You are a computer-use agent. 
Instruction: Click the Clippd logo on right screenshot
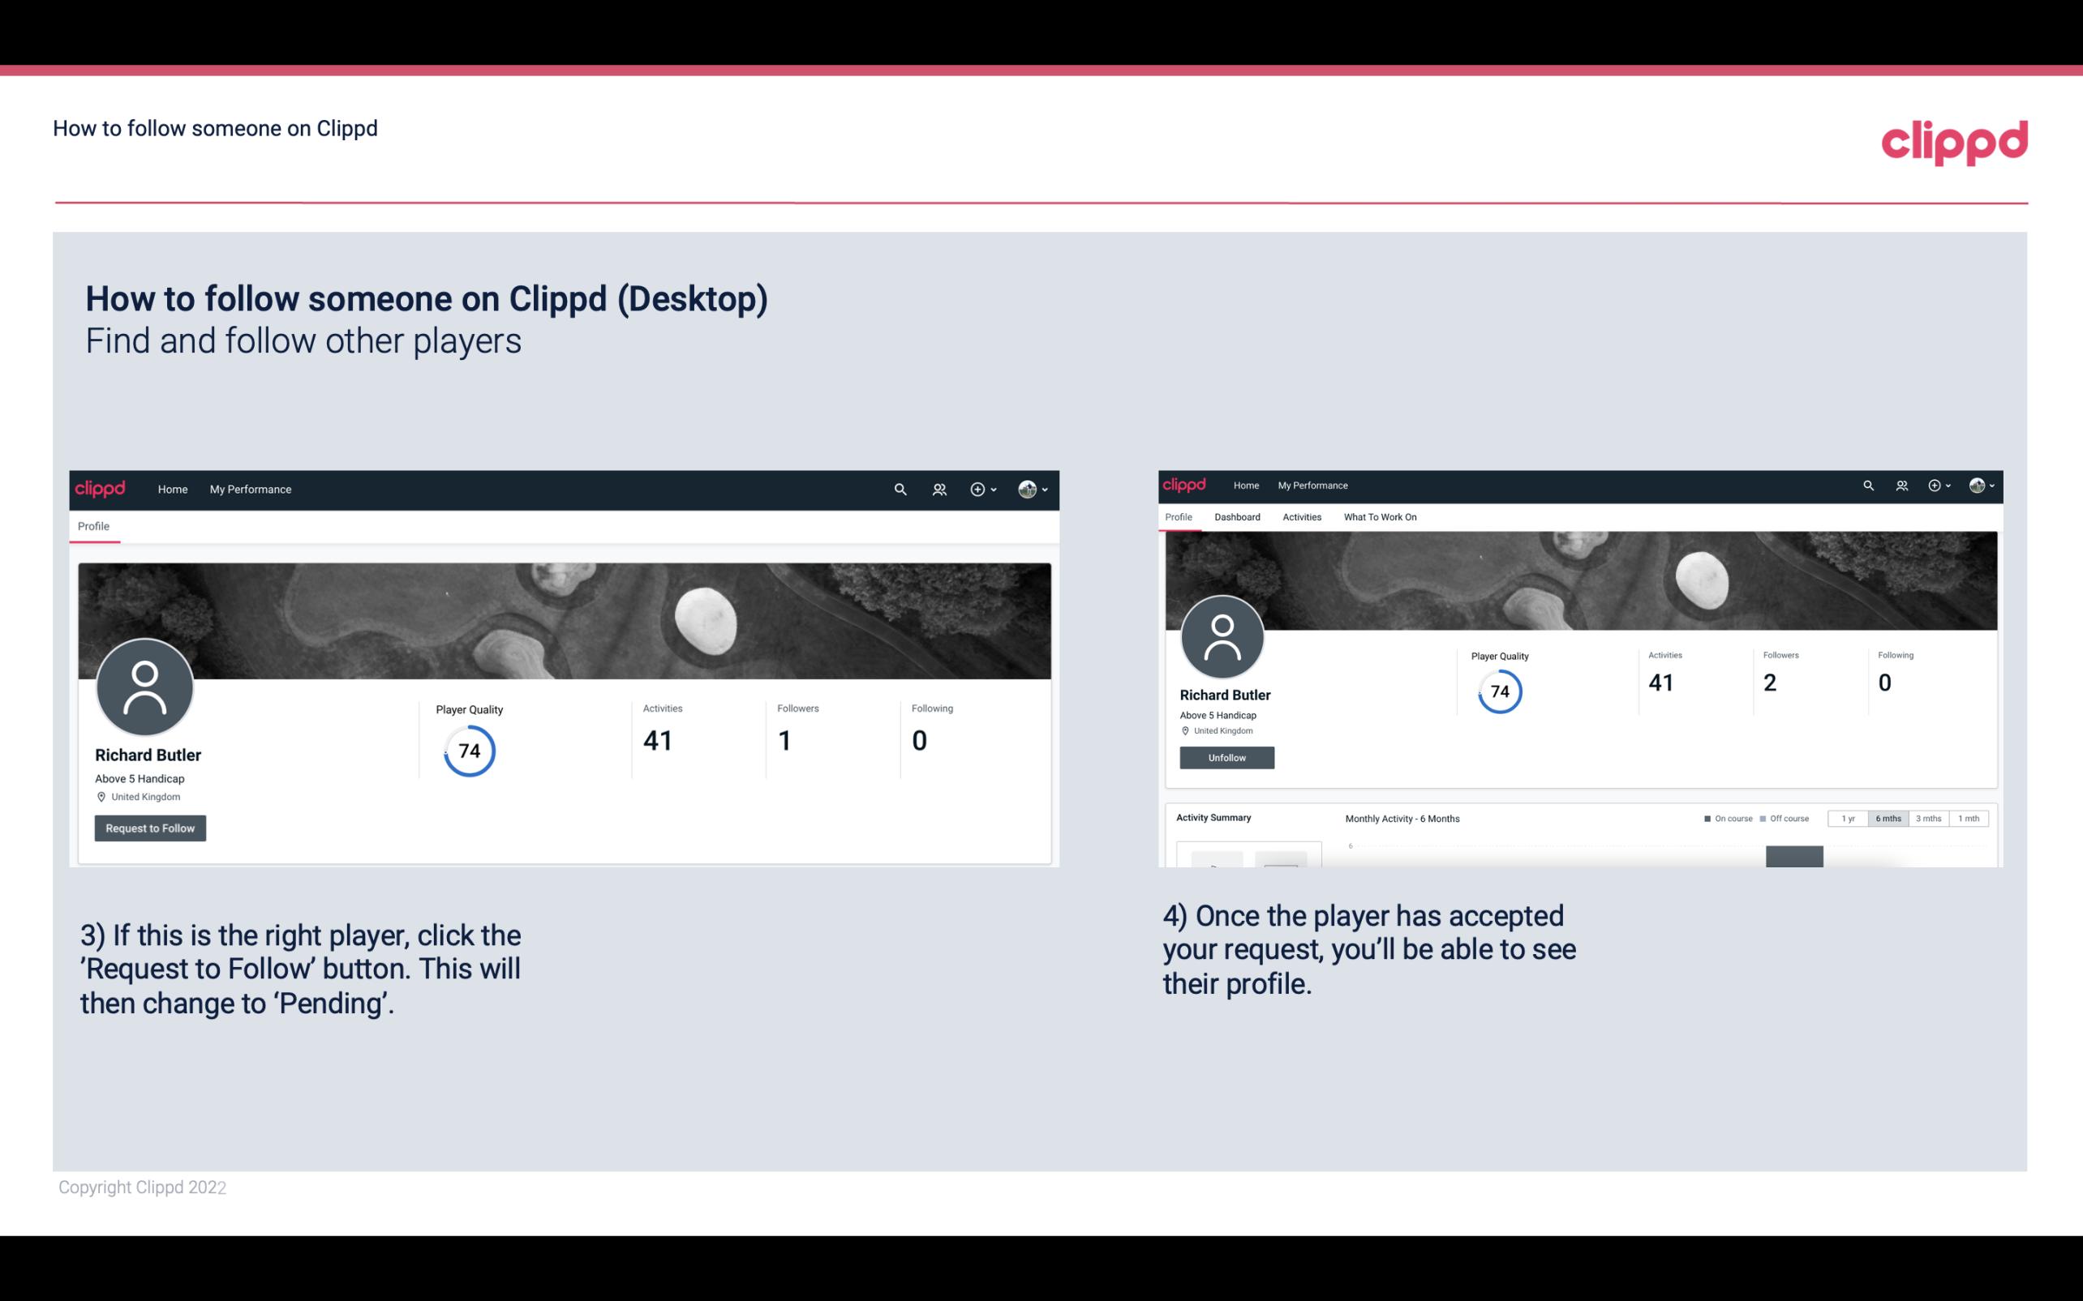coord(1186,484)
